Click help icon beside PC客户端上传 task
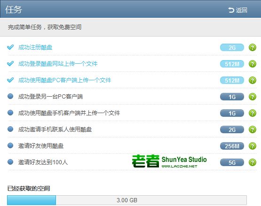This screenshot has height=206, width=261. (x=253, y=80)
